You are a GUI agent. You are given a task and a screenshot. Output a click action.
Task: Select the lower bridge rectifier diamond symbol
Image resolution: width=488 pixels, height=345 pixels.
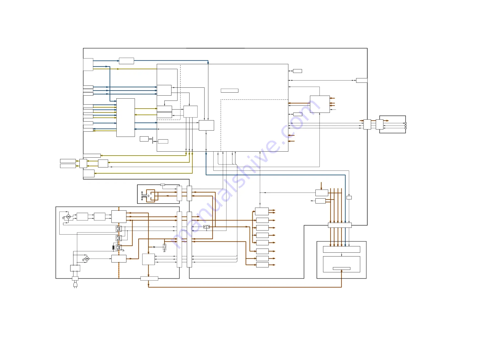pos(87,258)
